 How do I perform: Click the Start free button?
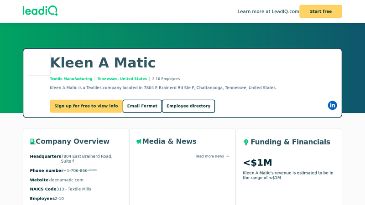pyautogui.click(x=321, y=11)
